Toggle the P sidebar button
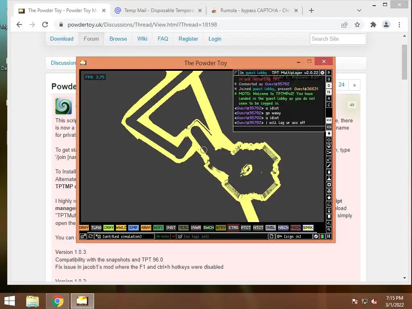412x309 pixels. pos(329,73)
